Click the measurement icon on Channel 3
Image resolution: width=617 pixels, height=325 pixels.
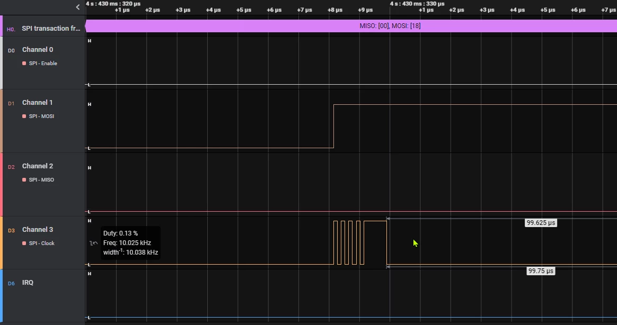pos(93,243)
